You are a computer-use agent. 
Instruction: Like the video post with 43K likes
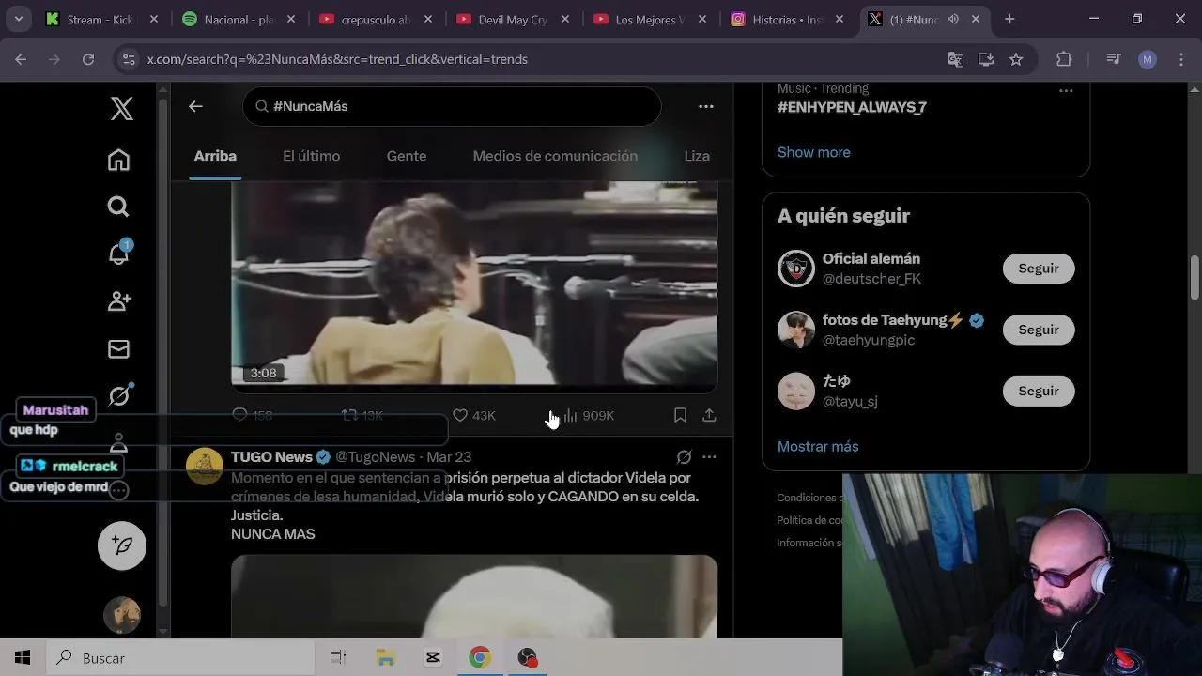(x=474, y=415)
